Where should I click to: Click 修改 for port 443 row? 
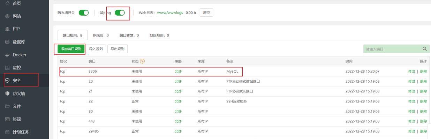(x=412, y=122)
